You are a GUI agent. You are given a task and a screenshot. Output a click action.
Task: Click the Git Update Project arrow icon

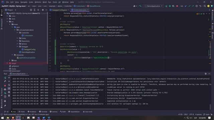186,6
